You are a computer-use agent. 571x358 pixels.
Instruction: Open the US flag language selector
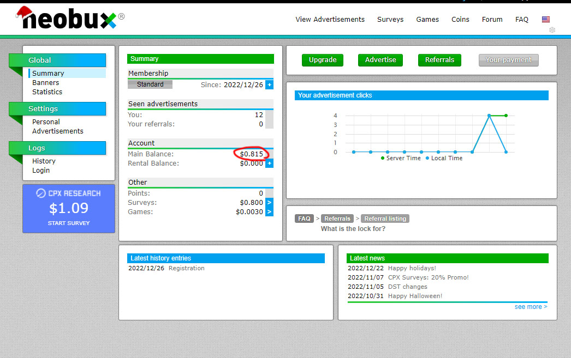[545, 19]
